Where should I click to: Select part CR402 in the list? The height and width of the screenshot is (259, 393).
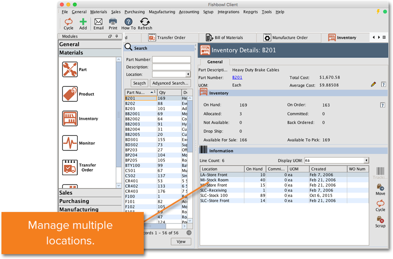[x=156, y=186]
